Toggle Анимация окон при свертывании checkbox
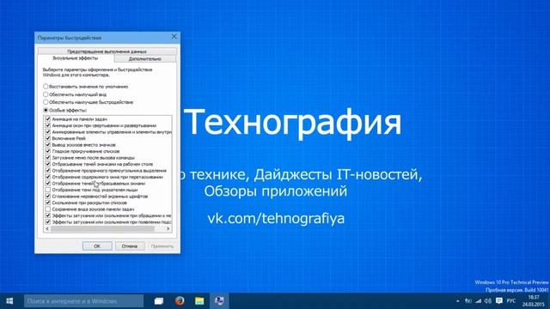The image size is (550, 309). coord(48,125)
